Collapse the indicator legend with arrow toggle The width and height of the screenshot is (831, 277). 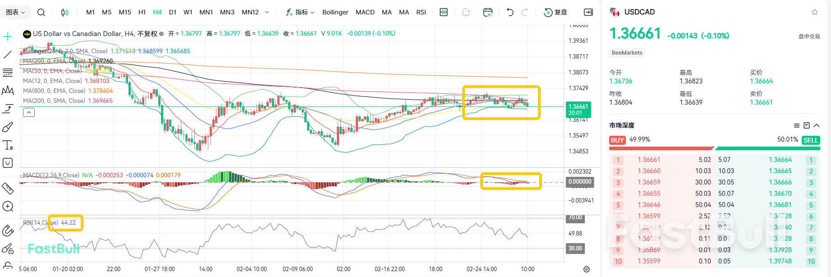tap(29, 112)
